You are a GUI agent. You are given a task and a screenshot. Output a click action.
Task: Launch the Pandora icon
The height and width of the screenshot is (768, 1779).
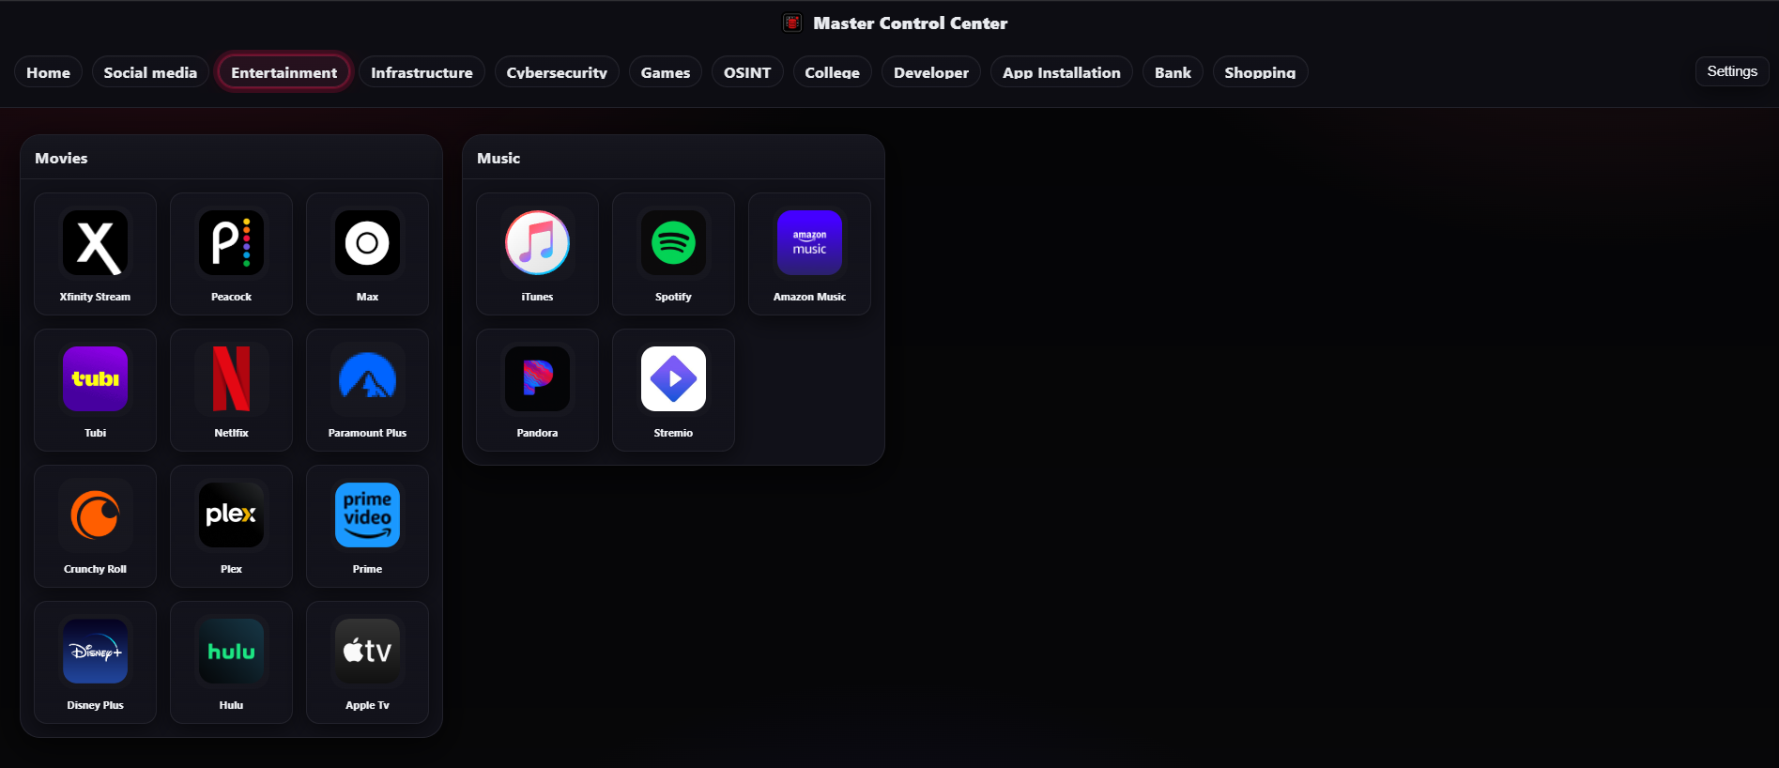click(537, 379)
